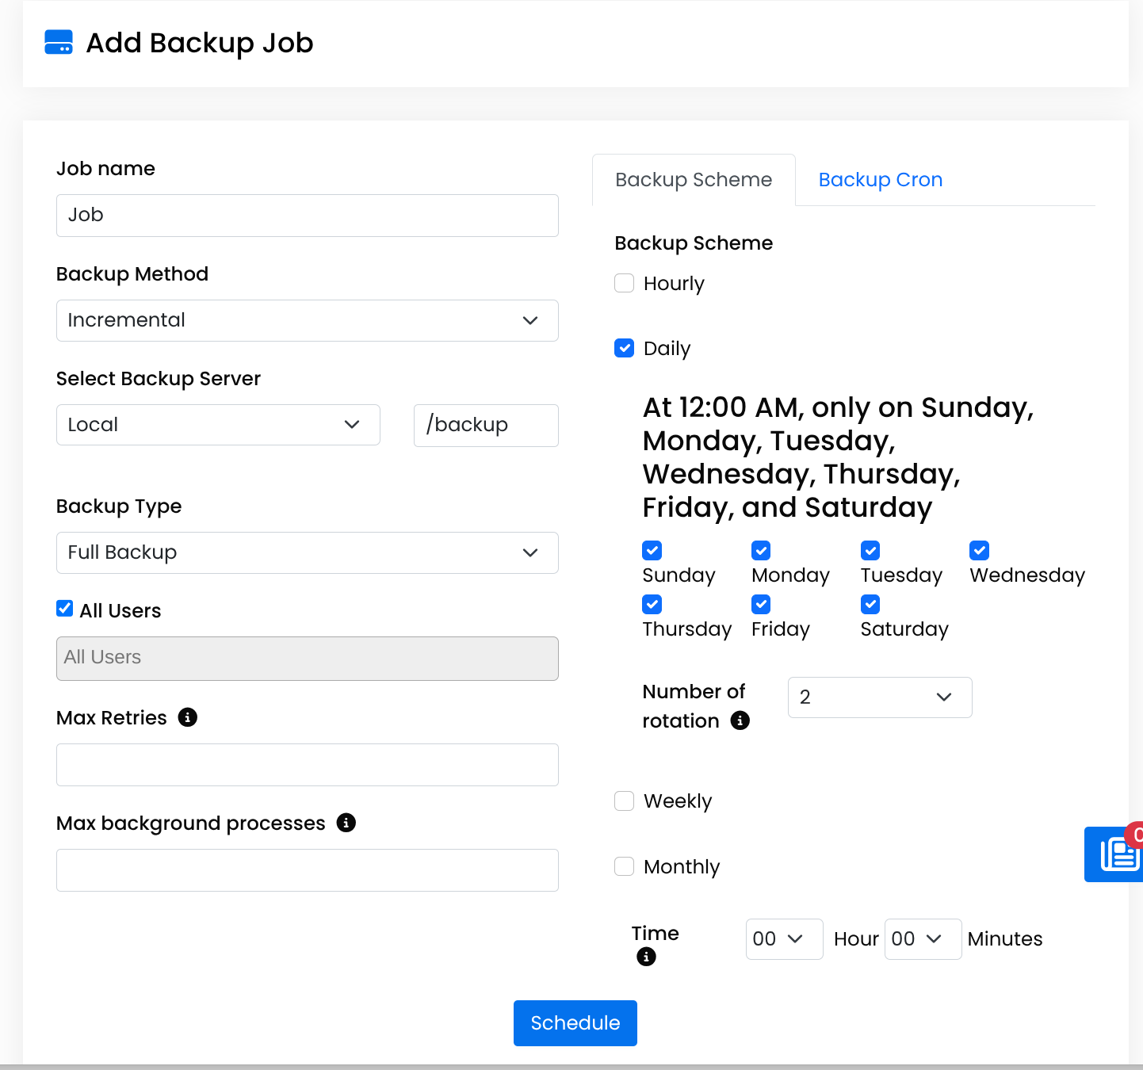Click the Max background processes info icon
Screen dimensions: 1143x1070
[346, 824]
